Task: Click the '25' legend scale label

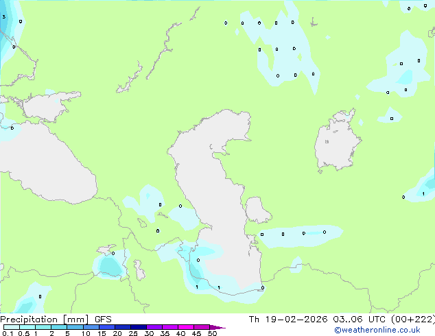Action: click(133, 333)
